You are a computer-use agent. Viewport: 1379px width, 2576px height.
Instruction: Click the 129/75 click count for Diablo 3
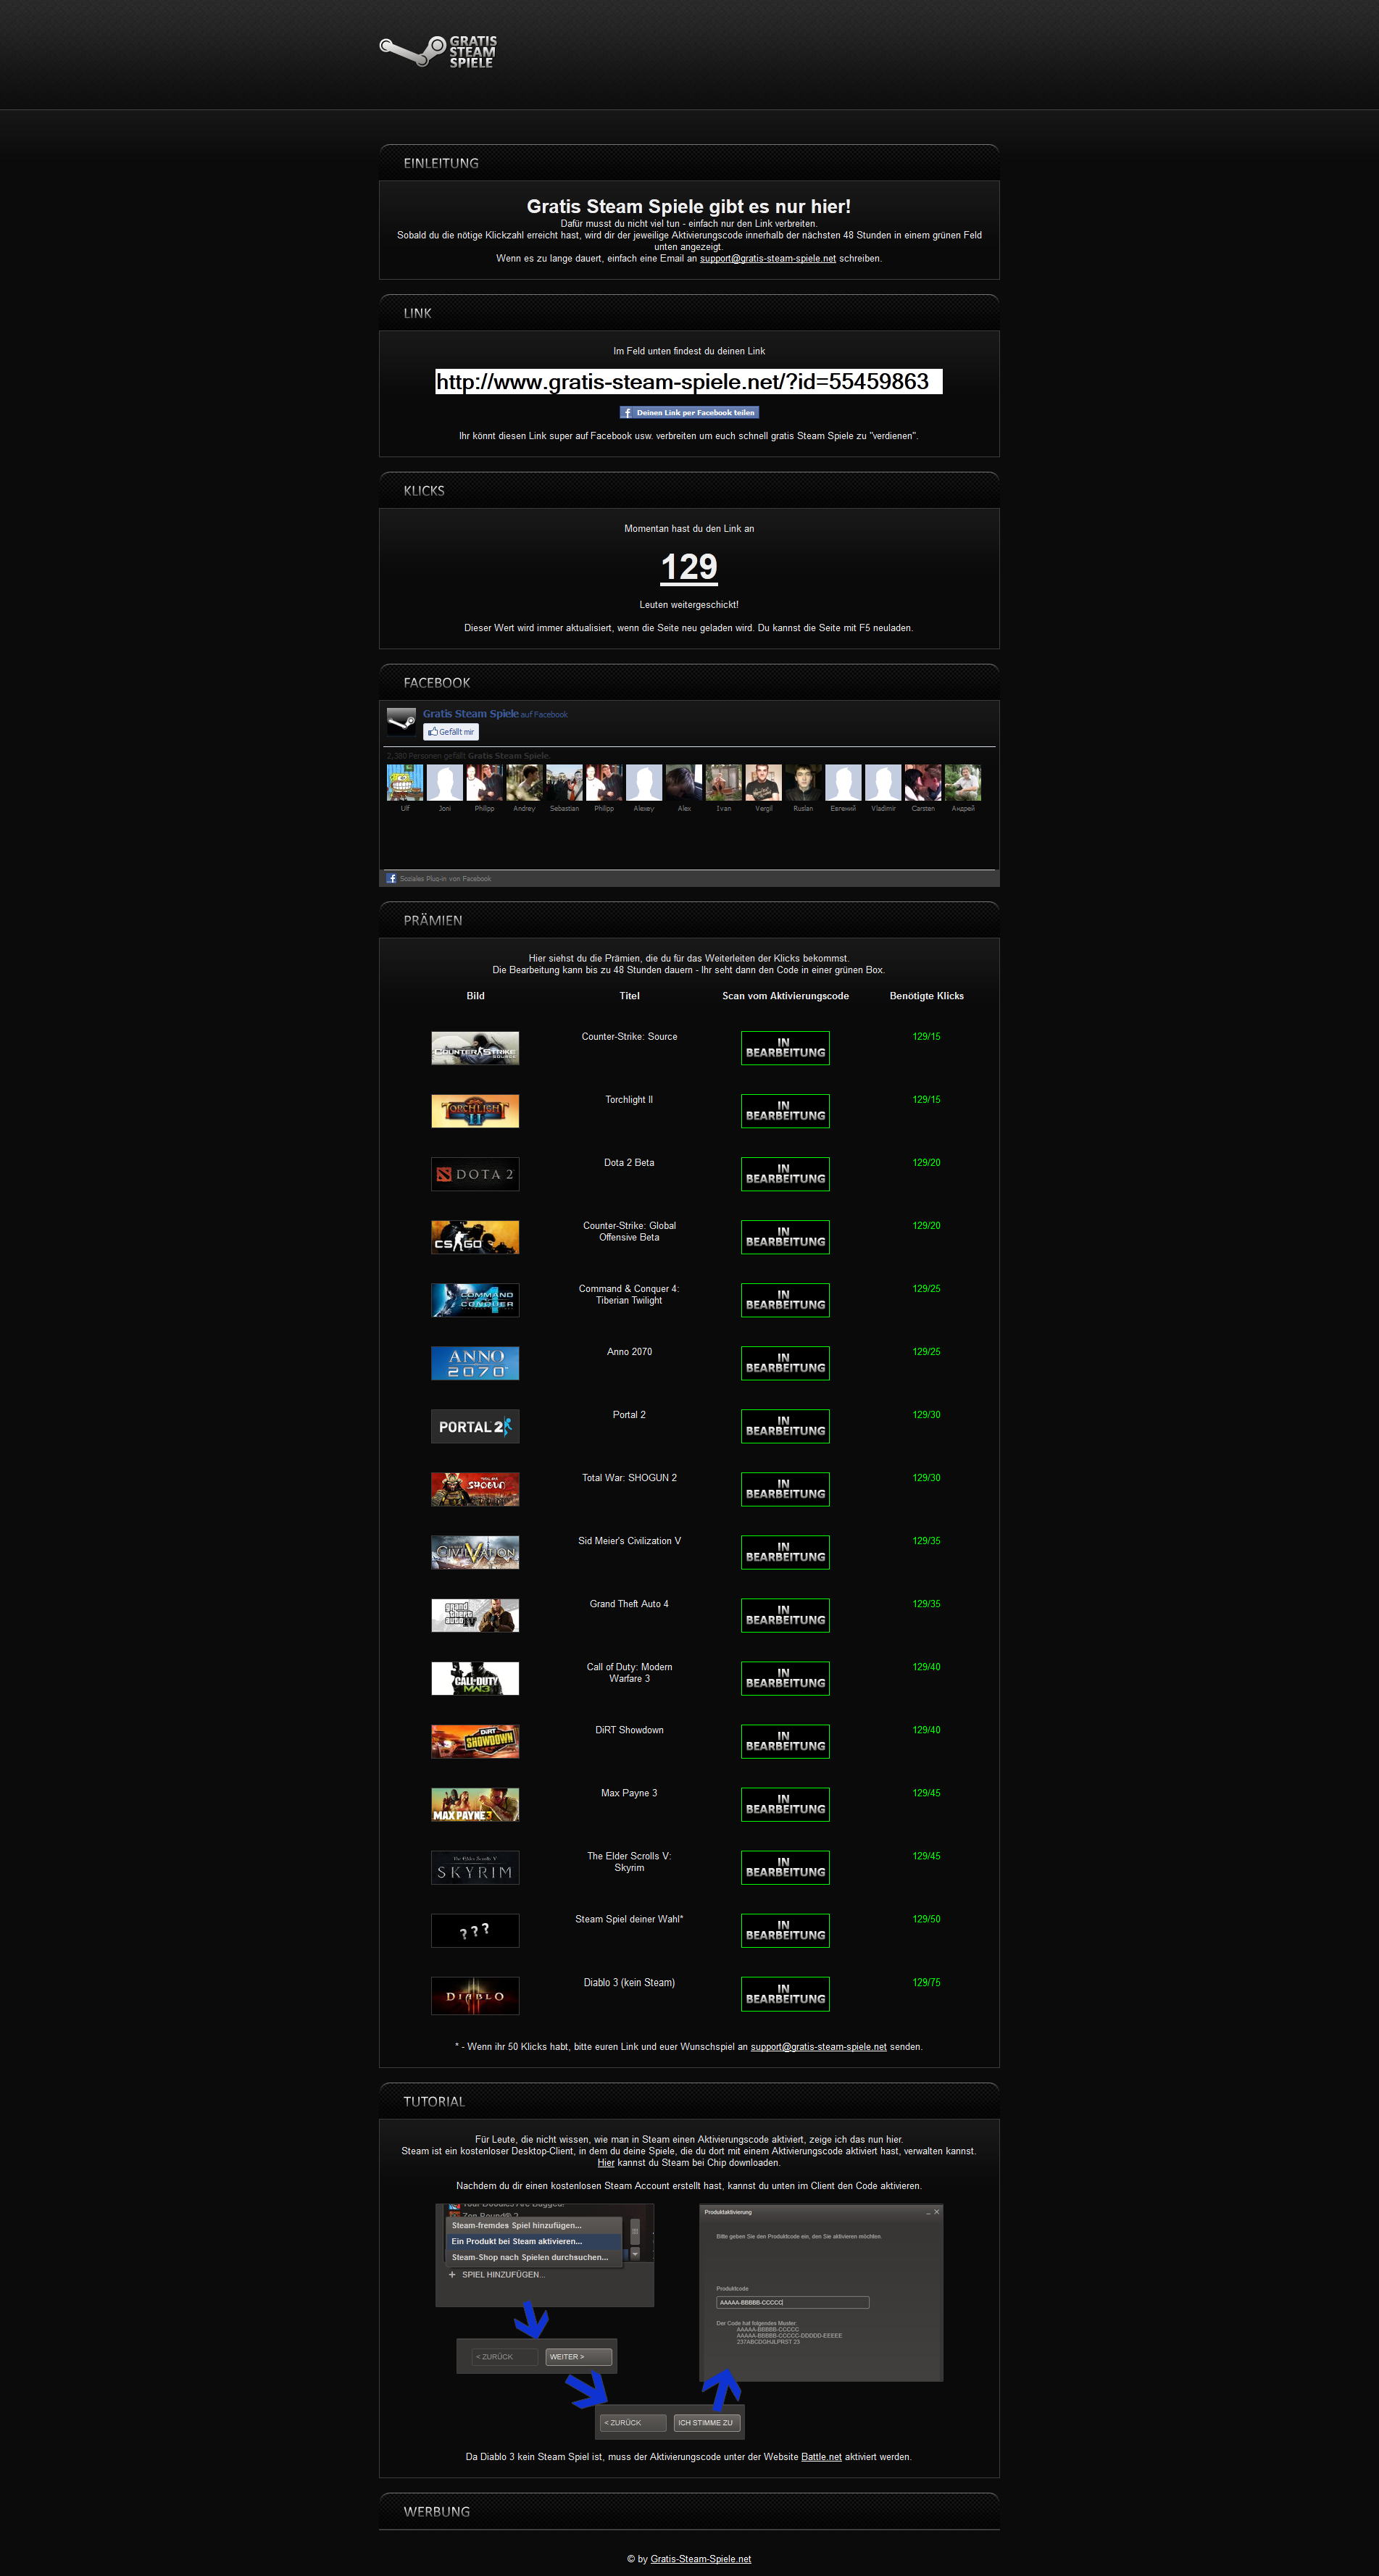pos(926,1982)
